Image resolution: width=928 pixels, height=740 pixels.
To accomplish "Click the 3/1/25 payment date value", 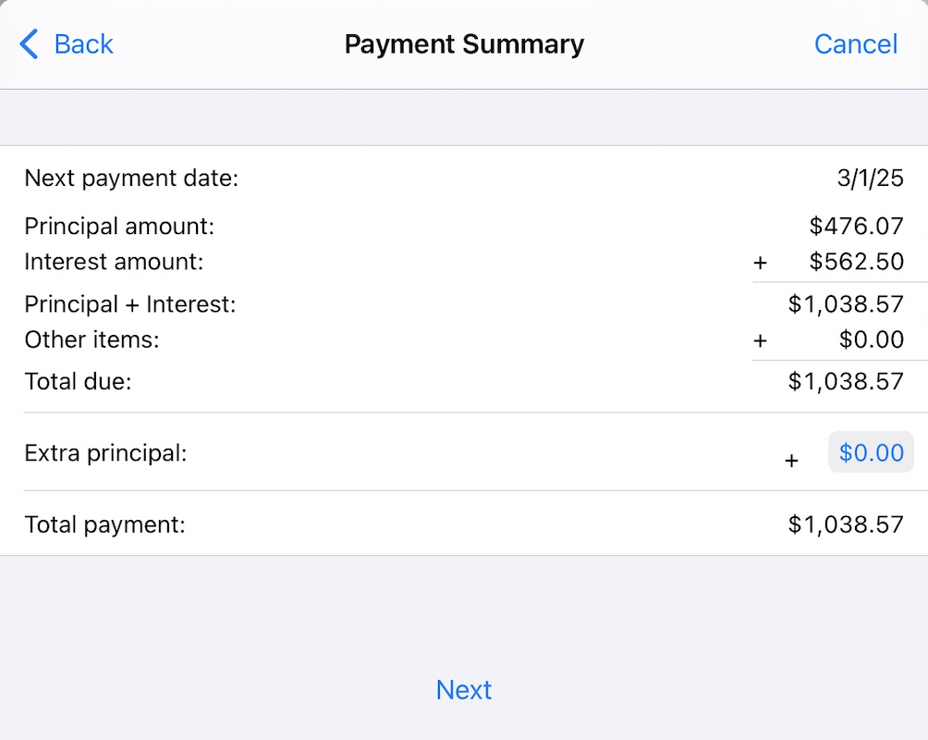I will (x=870, y=179).
